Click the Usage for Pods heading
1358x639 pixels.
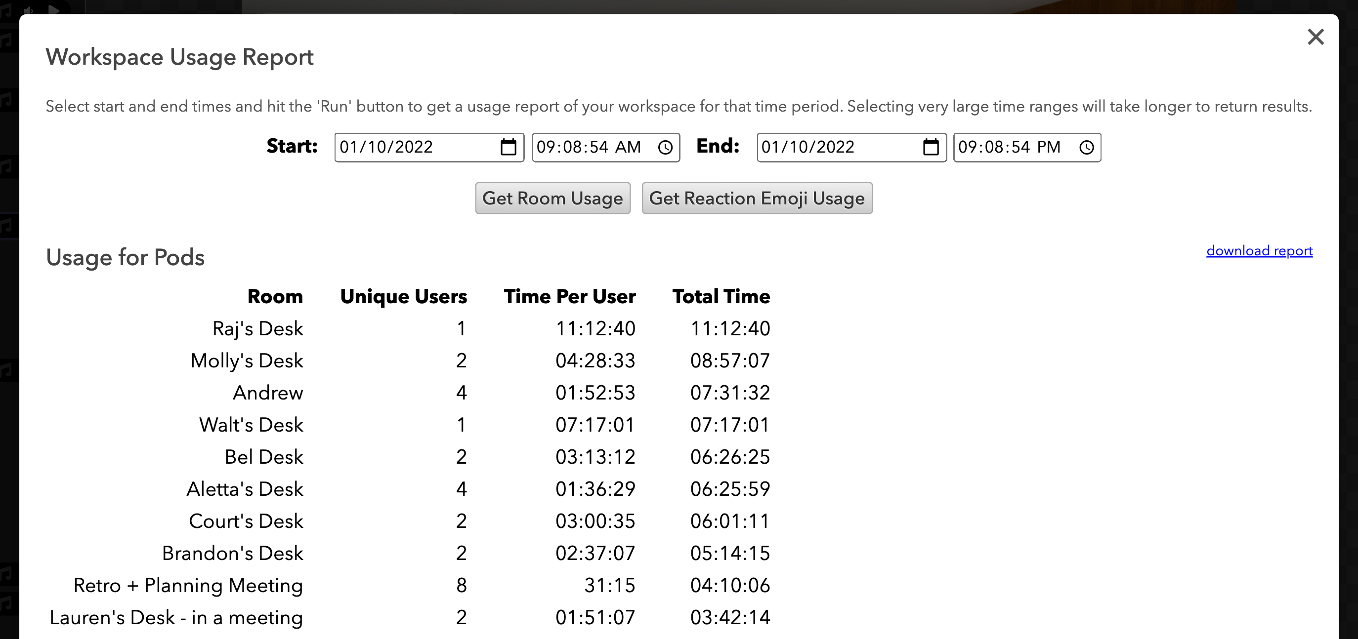coord(125,258)
